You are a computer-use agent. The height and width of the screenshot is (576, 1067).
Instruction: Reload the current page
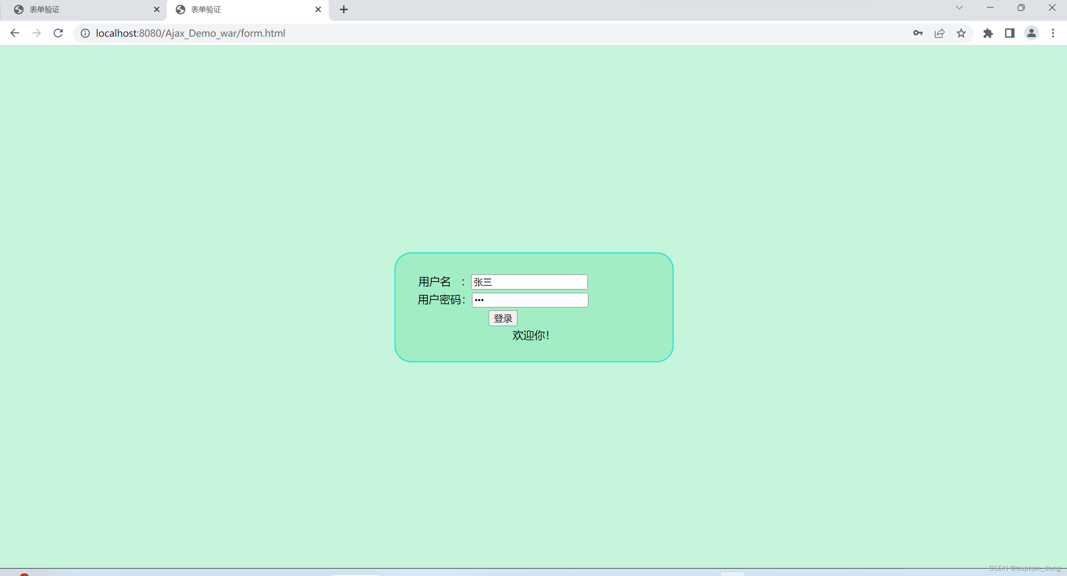click(x=58, y=33)
